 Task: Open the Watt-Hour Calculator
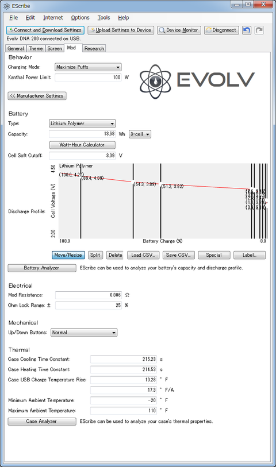(82, 145)
